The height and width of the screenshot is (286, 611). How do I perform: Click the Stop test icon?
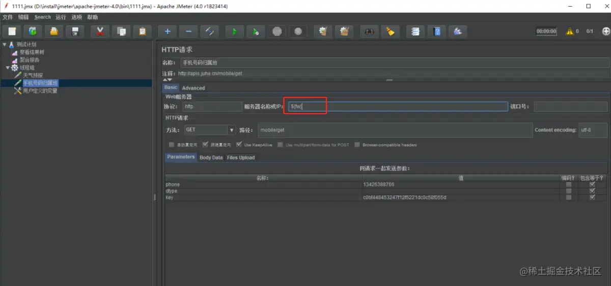pos(277,32)
